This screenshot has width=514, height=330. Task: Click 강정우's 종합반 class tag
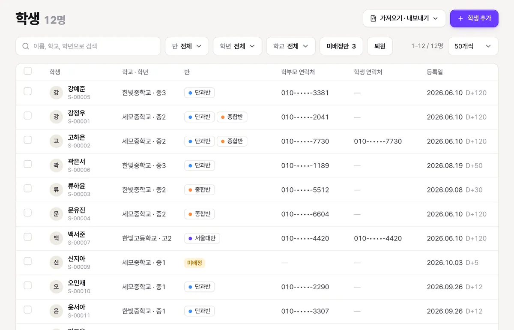232,117
